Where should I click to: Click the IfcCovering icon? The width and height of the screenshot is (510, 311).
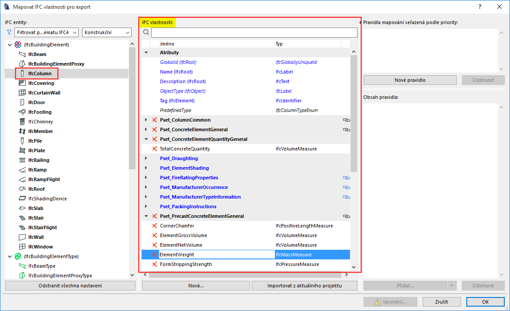pyautogui.click(x=22, y=83)
